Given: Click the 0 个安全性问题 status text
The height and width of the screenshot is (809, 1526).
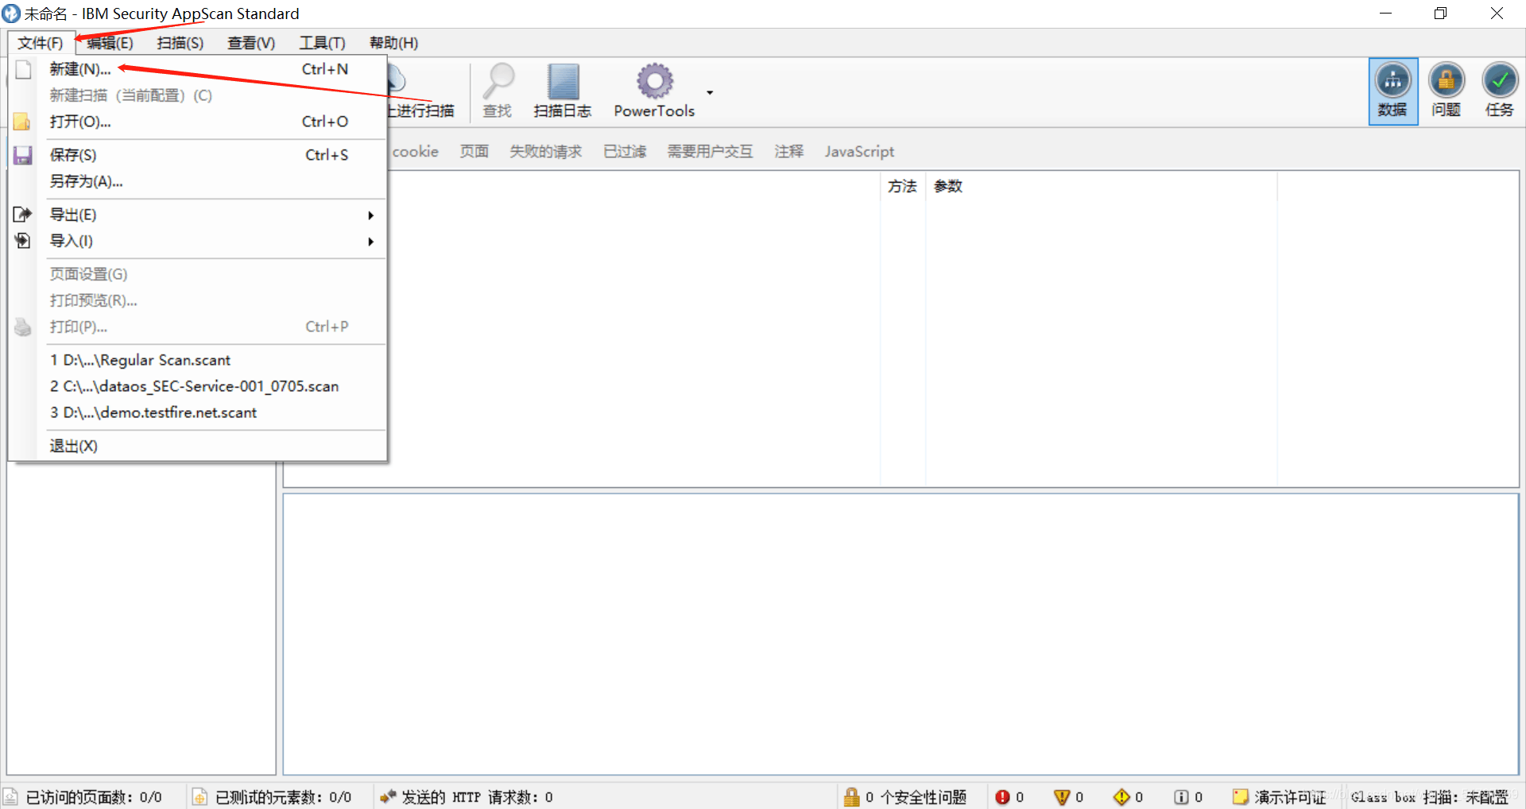Looking at the screenshot, I should [916, 797].
